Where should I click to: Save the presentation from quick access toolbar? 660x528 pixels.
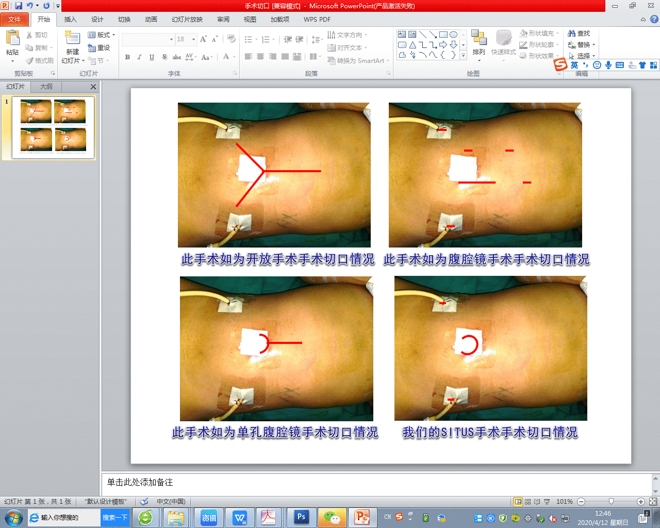19,6
